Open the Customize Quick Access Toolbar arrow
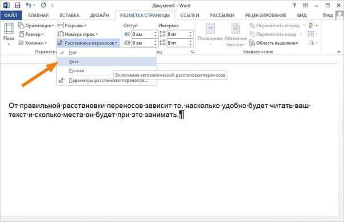344x222 pixels. point(52,6)
